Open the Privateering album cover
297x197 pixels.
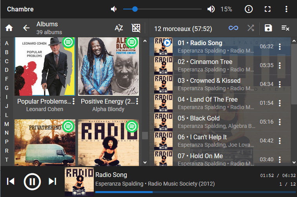click(x=45, y=142)
